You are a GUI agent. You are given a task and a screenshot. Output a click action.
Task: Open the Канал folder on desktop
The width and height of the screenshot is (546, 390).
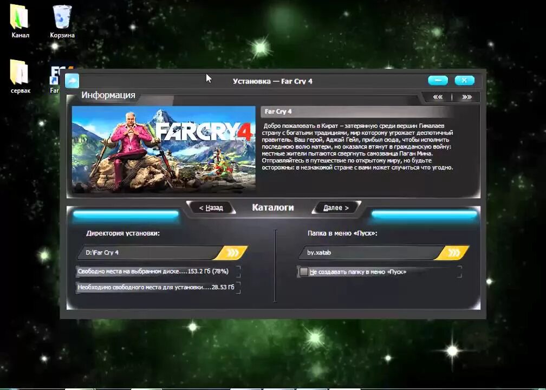click(20, 21)
